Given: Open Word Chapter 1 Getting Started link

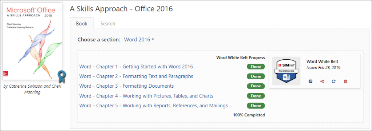Looking at the screenshot, I should (x=136, y=67).
